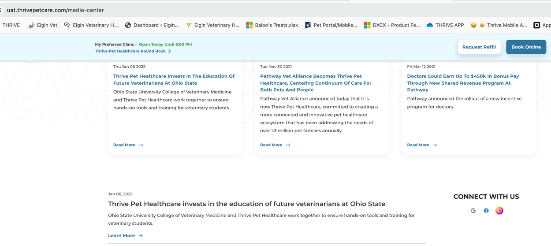Open the Learn More link with arrow

tap(125, 235)
